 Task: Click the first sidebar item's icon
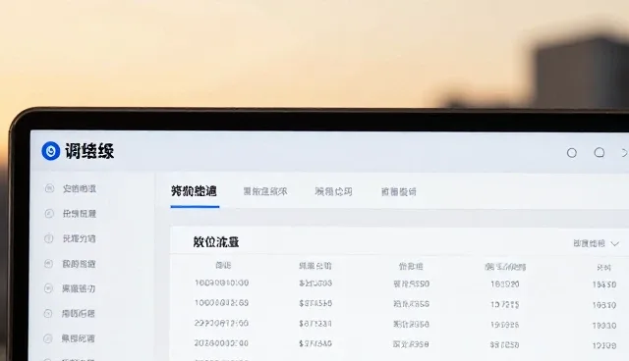click(49, 188)
